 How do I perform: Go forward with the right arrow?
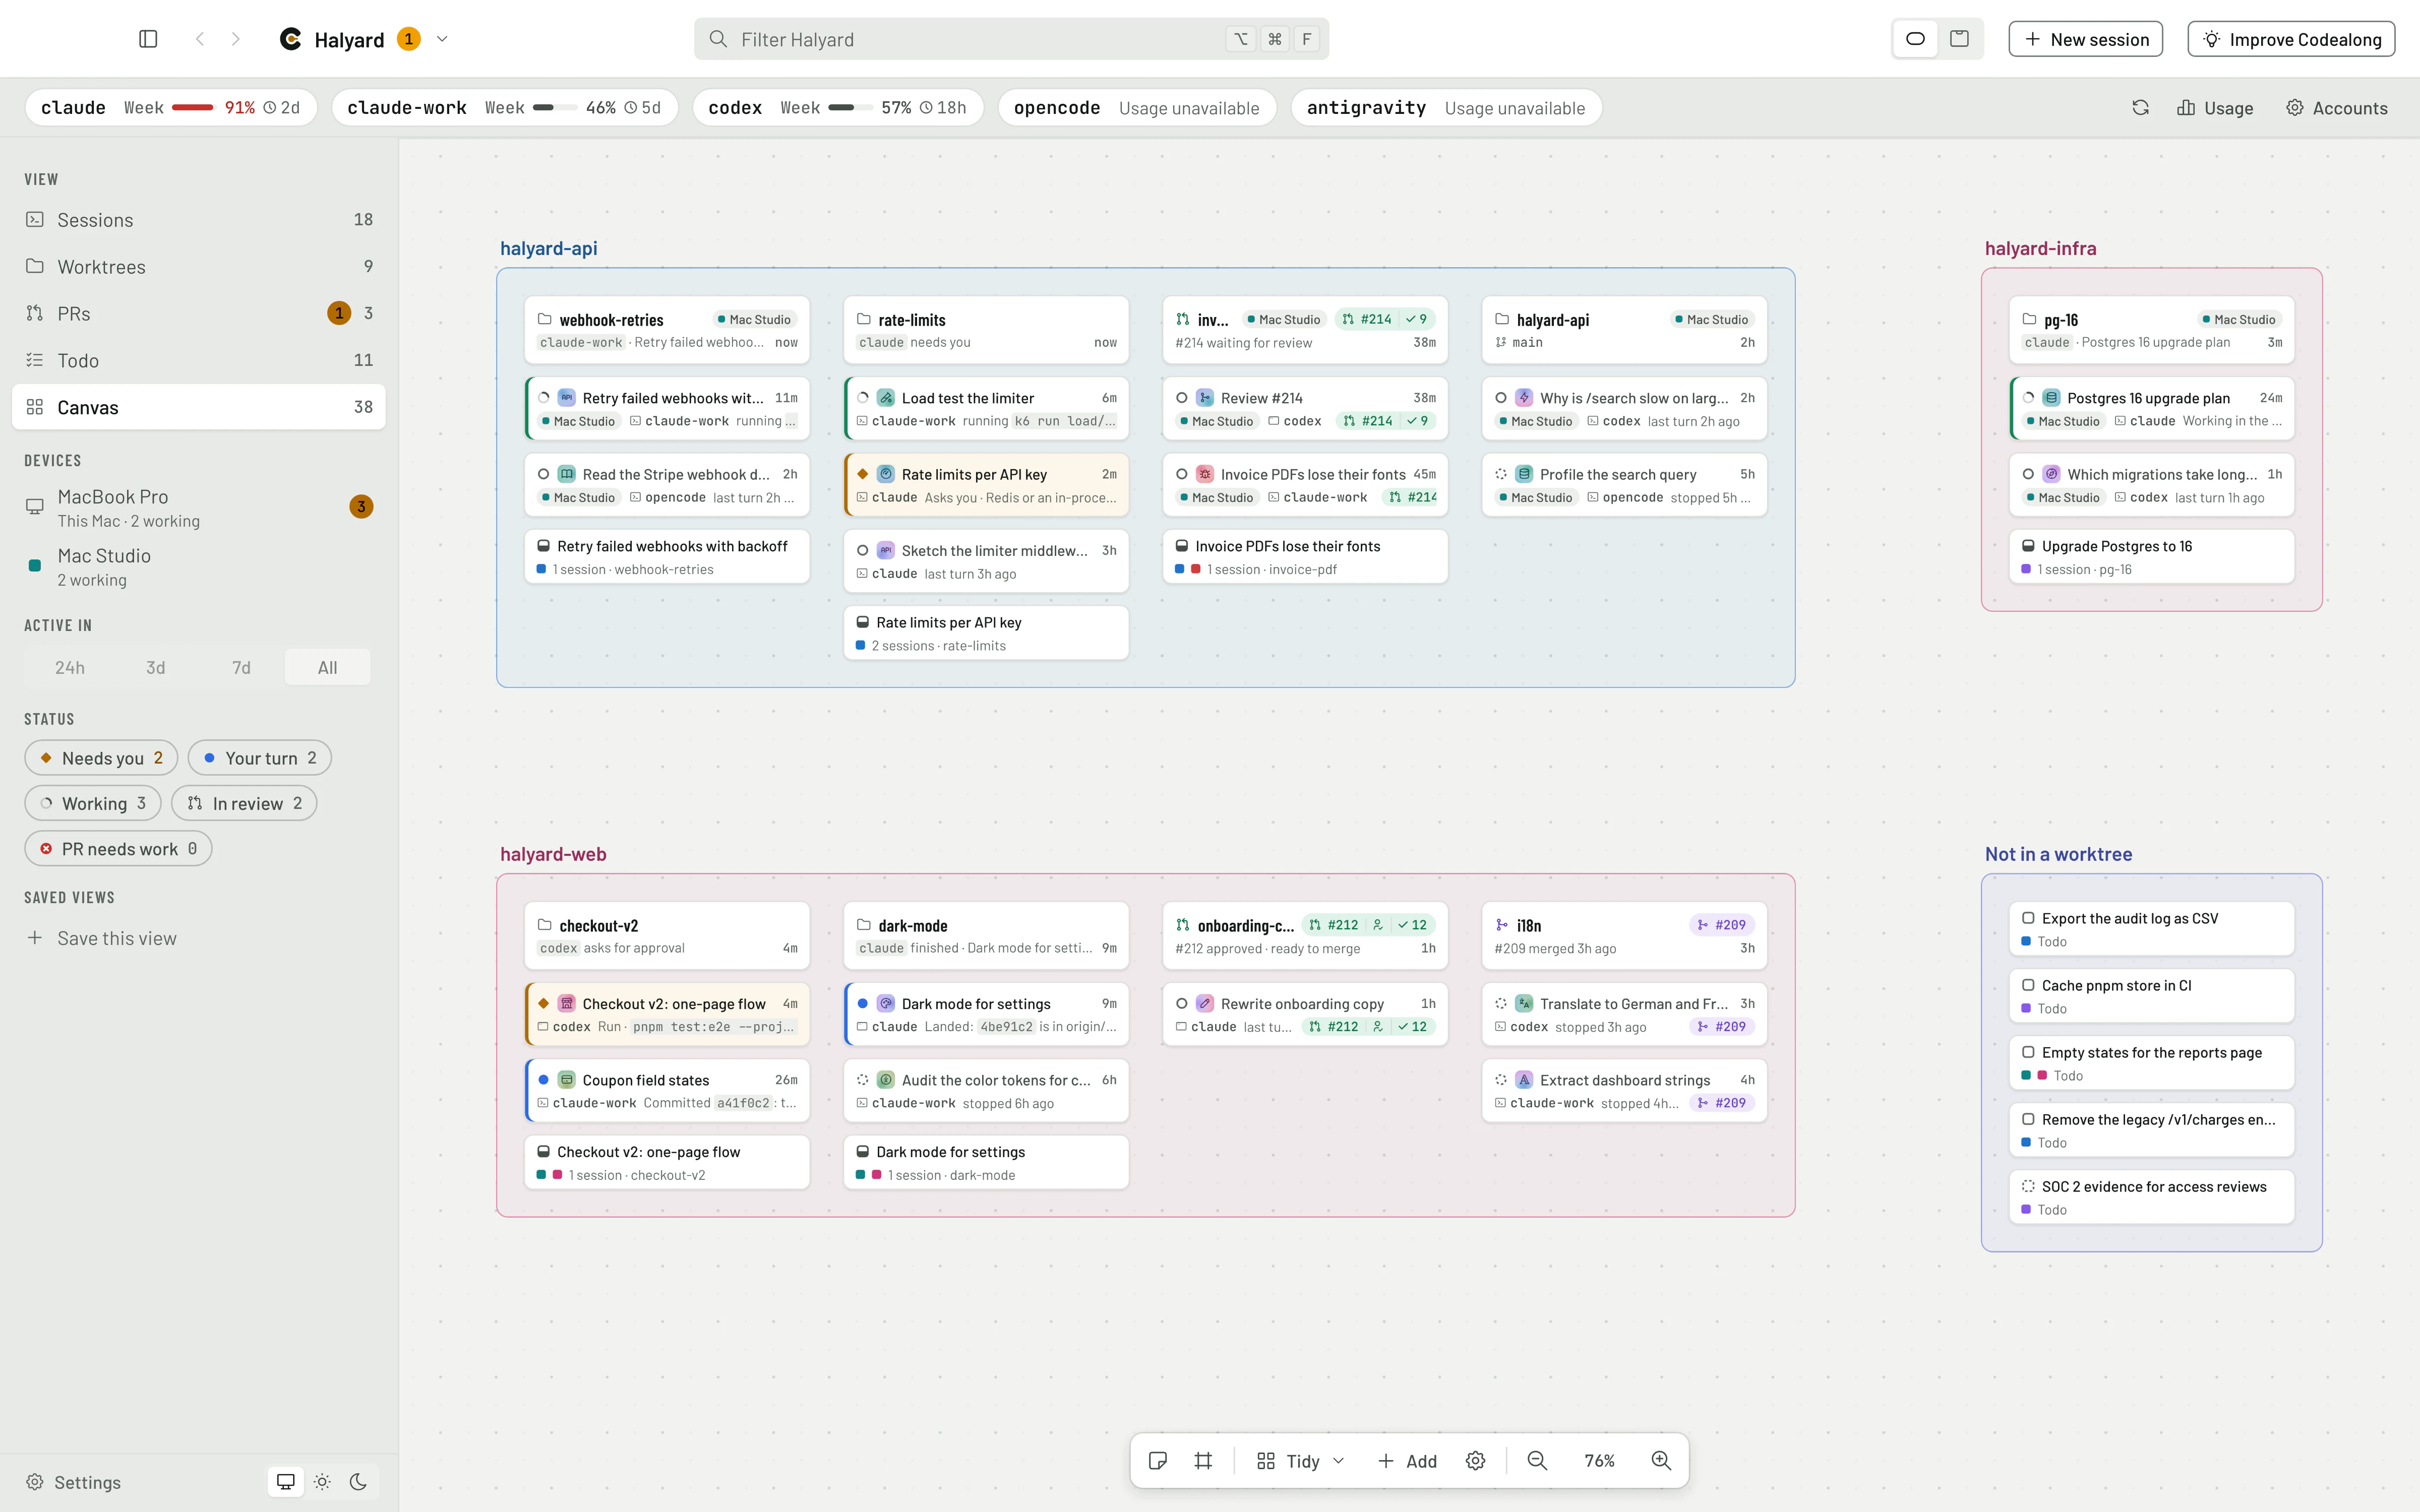coord(235,39)
